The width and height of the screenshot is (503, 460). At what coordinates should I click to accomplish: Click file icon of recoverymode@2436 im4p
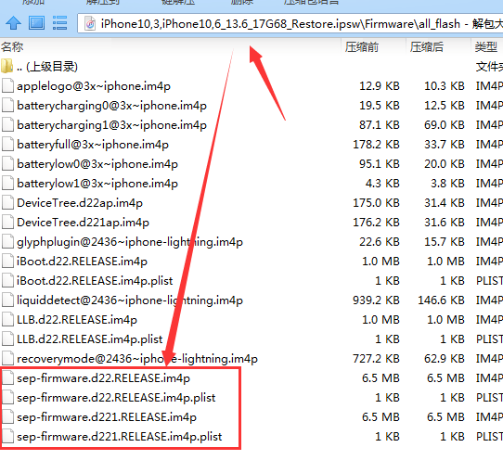7,359
